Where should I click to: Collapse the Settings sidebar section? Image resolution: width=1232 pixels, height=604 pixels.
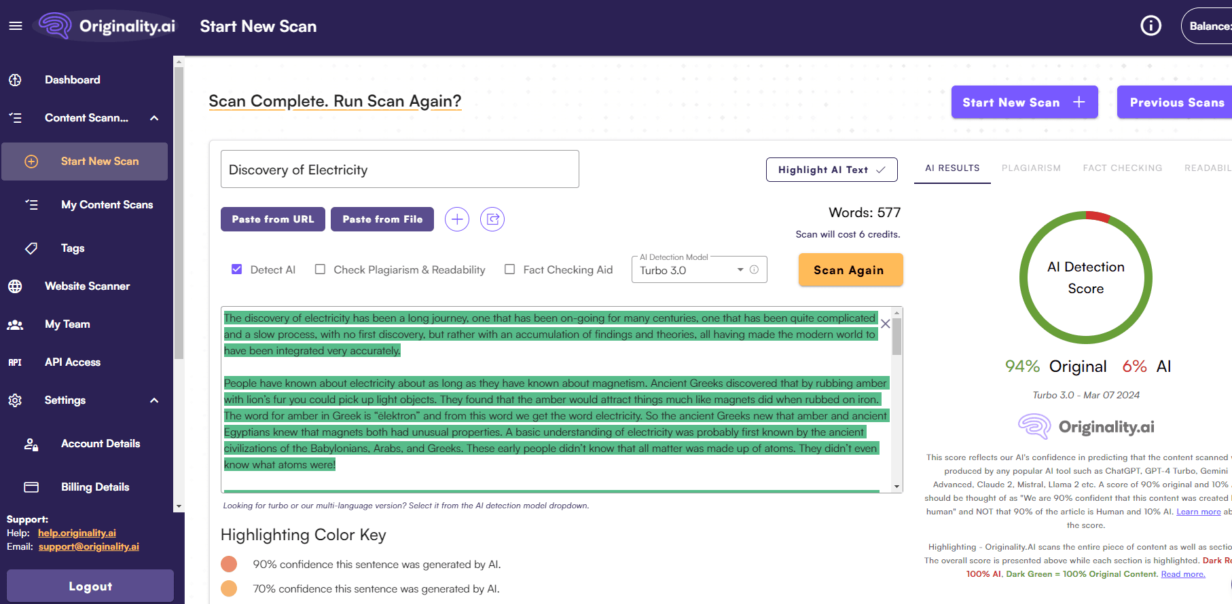154,400
